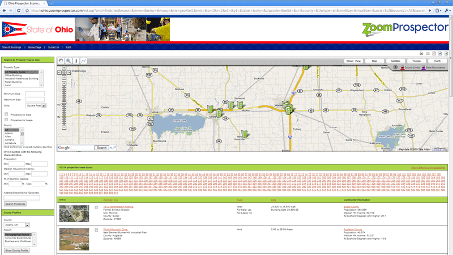The height and width of the screenshot is (255, 453).
Task: Switch map to Street View
Action: [x=353, y=61]
